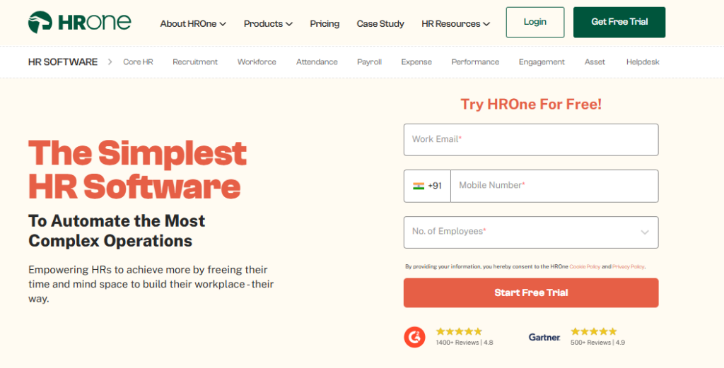Click the Gartner logo
This screenshot has width=724, height=368.
point(544,338)
